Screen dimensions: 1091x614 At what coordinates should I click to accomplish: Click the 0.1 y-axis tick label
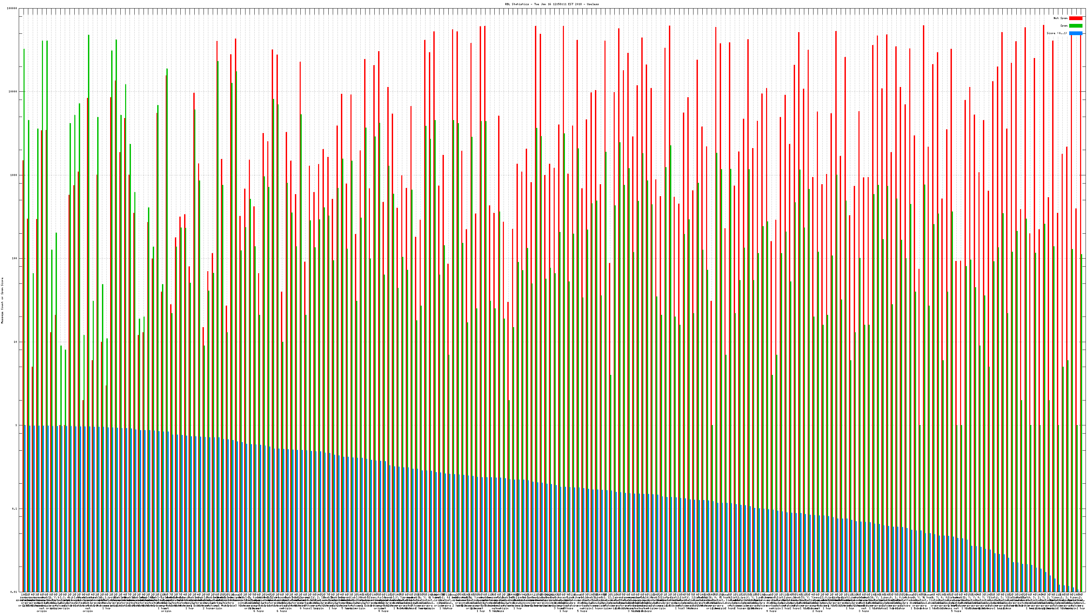15,509
